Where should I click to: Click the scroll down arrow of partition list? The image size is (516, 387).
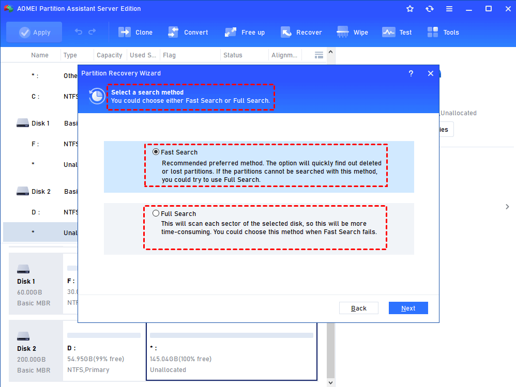(331, 382)
